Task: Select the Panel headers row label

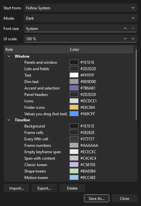Action: pyautogui.click(x=36, y=94)
